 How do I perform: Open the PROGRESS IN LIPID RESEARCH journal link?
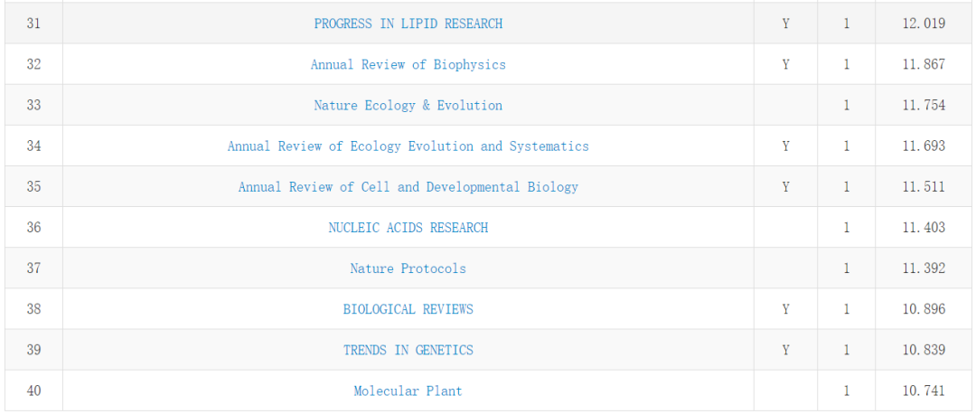408,24
